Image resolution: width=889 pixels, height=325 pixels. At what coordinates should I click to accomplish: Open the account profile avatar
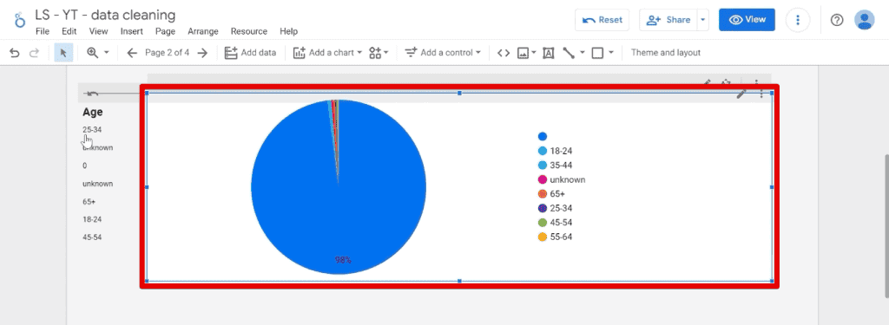(864, 20)
